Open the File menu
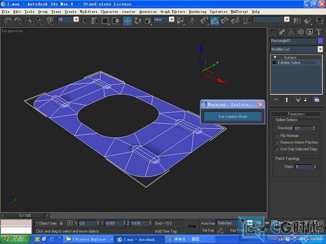 [6, 11]
